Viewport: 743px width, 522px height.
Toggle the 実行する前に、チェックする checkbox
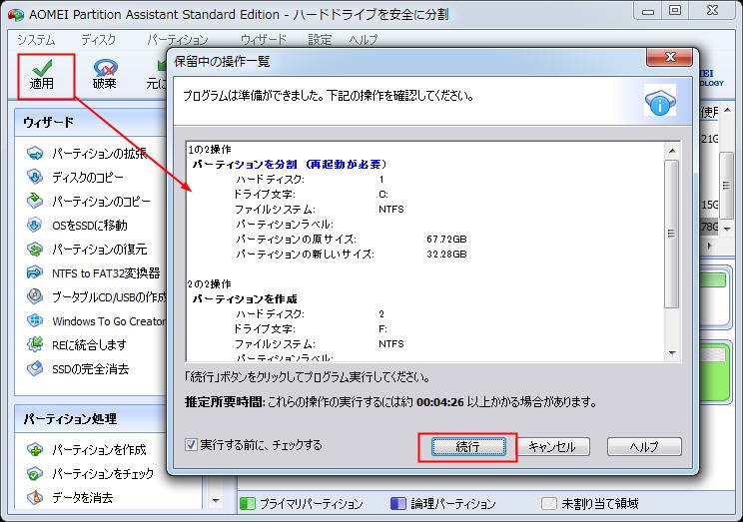coord(191,445)
